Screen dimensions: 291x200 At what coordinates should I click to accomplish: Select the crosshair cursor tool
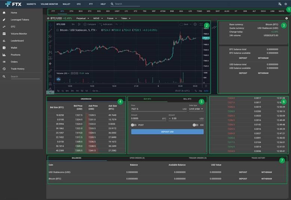click(50, 25)
